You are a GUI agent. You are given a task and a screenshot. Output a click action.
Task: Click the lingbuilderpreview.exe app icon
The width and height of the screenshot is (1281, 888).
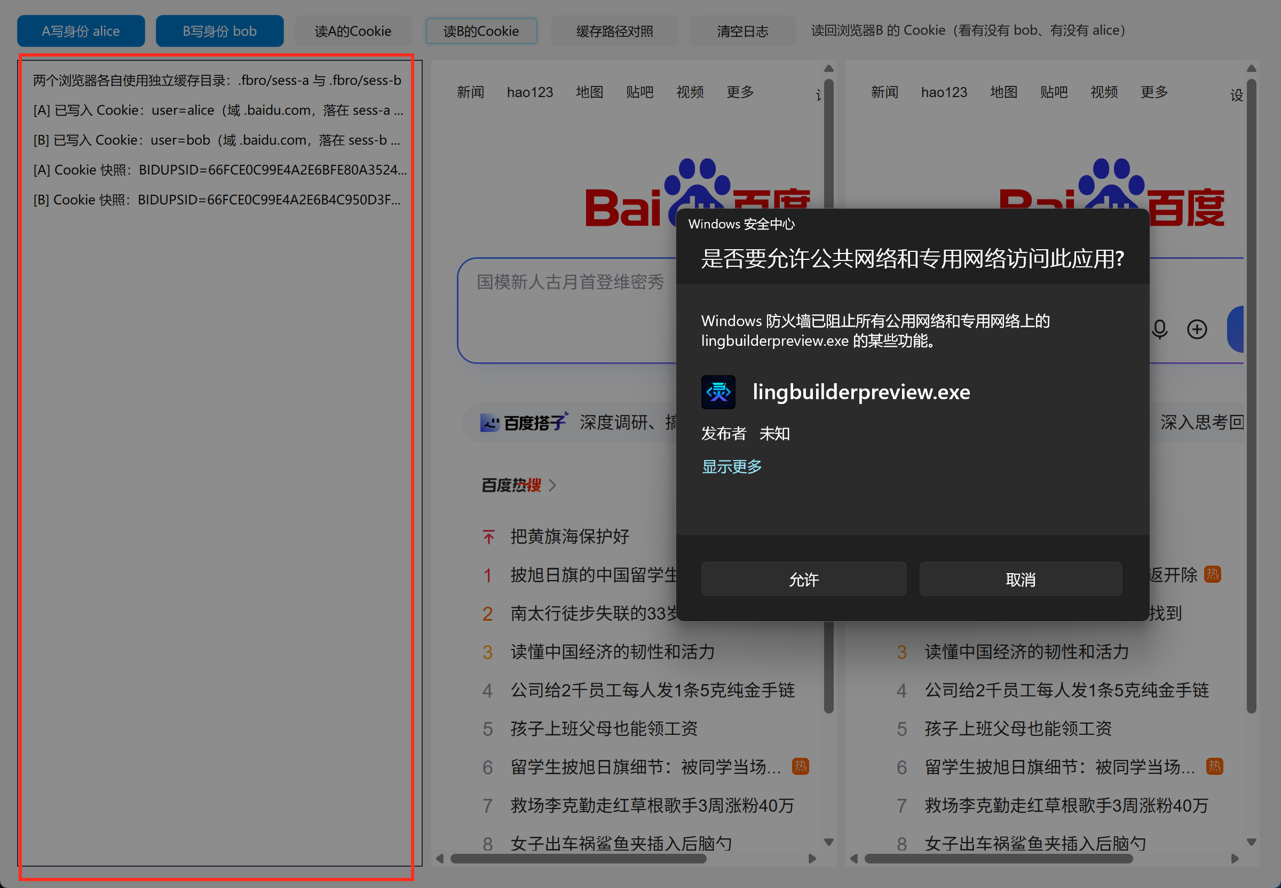click(718, 392)
